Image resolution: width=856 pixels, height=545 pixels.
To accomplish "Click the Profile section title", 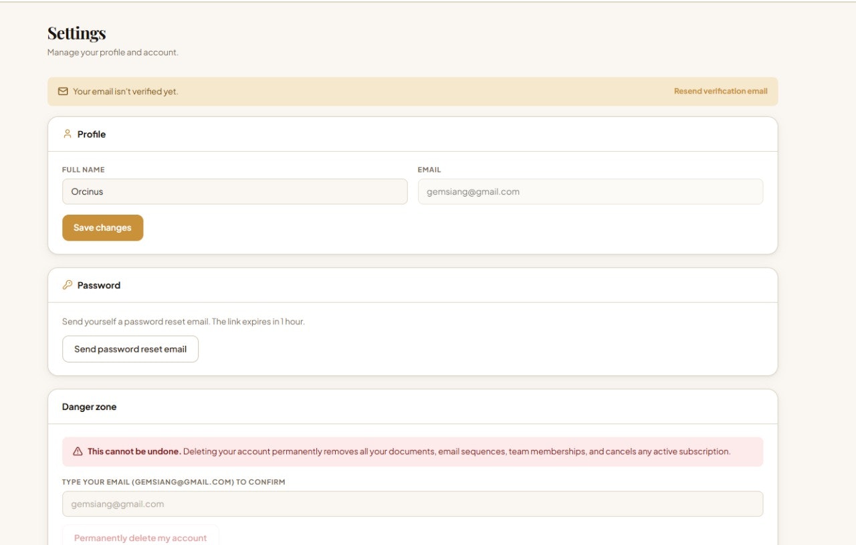I will (92, 134).
